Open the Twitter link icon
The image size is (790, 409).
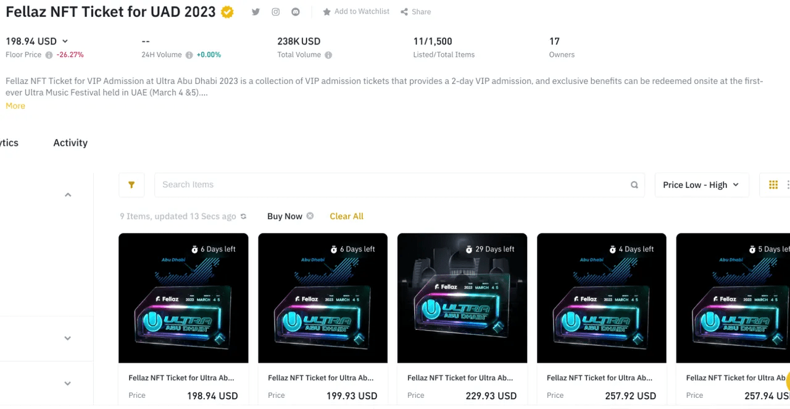point(256,12)
